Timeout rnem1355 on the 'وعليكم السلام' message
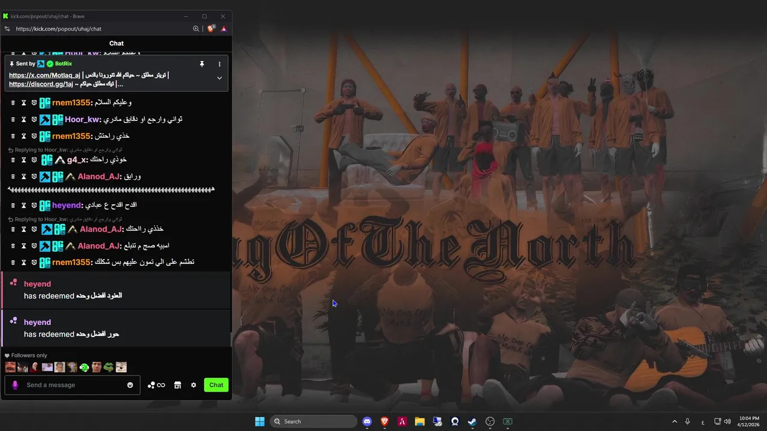Screen dimensions: 767x431 [24, 103]
